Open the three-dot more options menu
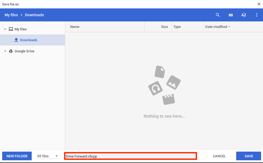This screenshot has width=263, height=163. [256, 15]
